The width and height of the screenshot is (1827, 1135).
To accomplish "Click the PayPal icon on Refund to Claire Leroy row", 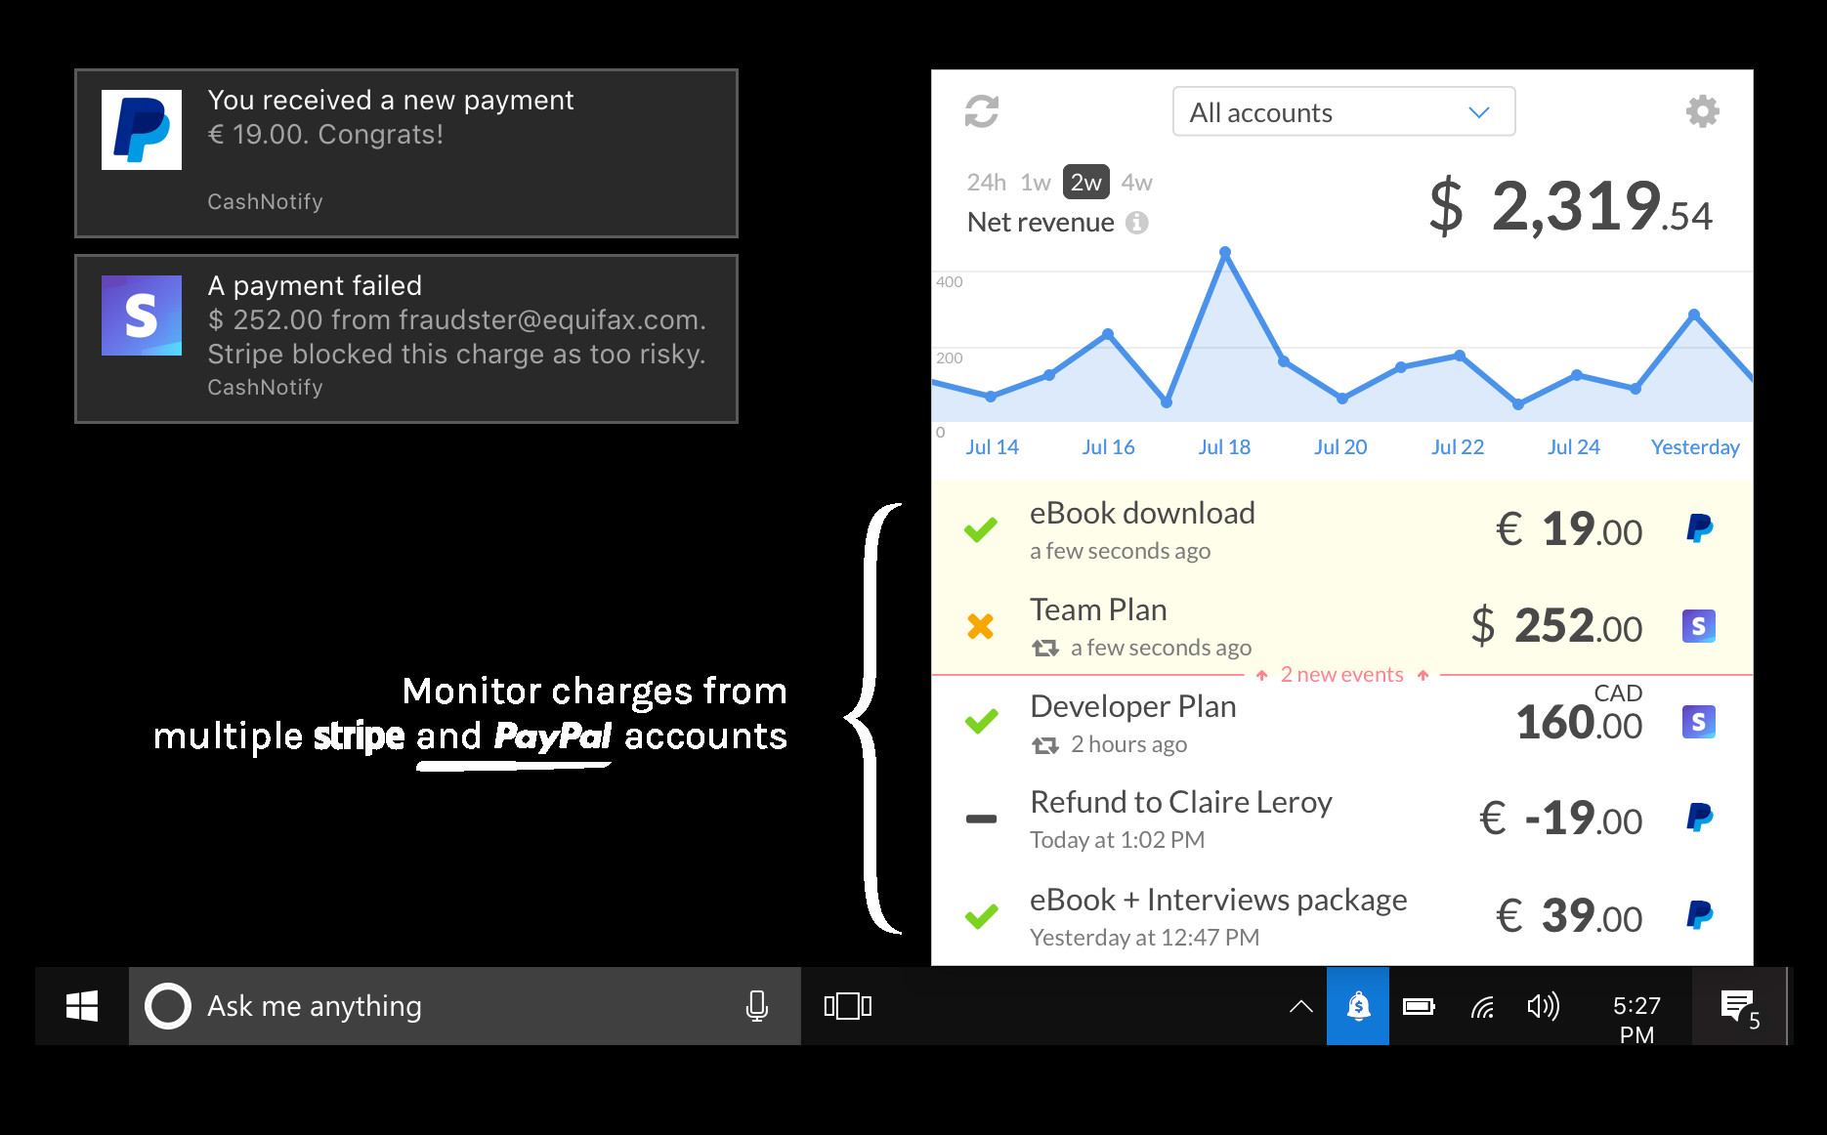I will (x=1699, y=818).
